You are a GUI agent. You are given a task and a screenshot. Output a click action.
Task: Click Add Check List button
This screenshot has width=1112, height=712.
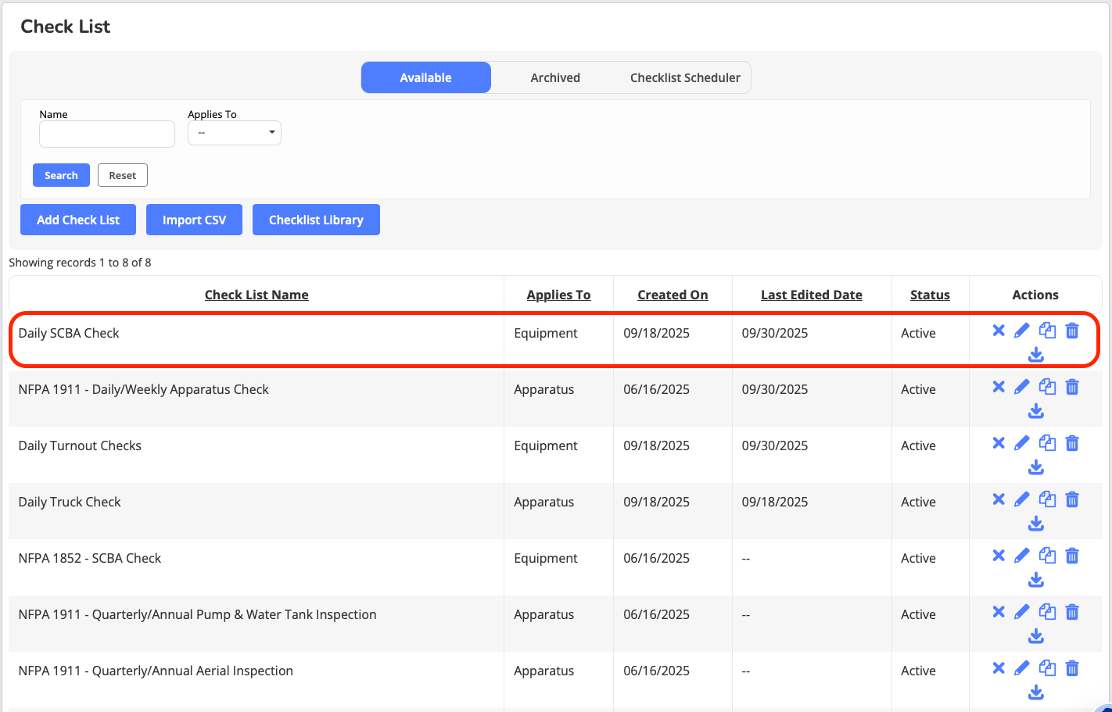tap(78, 220)
